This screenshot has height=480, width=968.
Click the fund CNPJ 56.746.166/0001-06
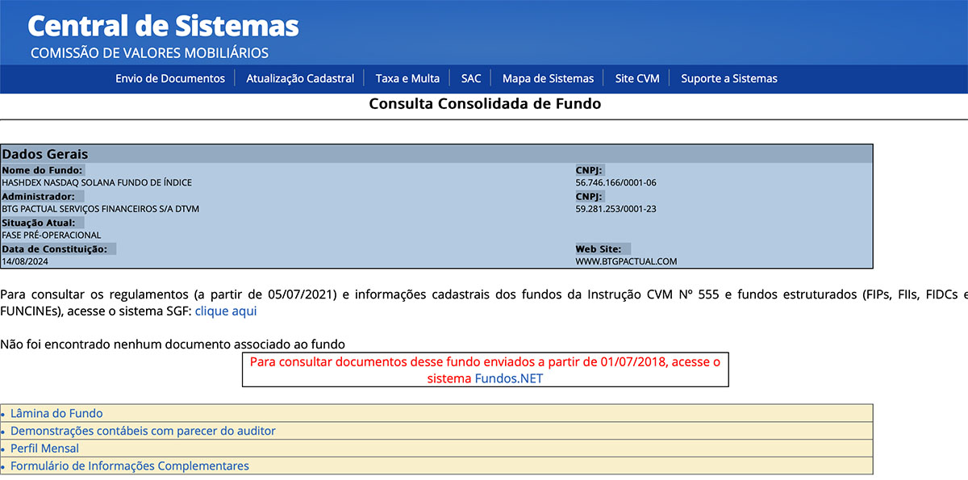pyautogui.click(x=615, y=182)
